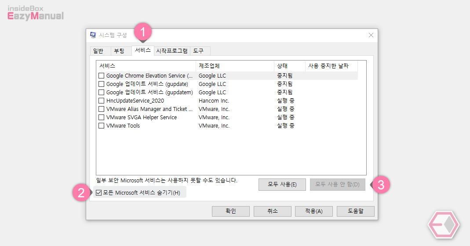This screenshot has width=470, height=246.
Task: Close the 시스템 구성 dialog
Action: tap(371, 35)
